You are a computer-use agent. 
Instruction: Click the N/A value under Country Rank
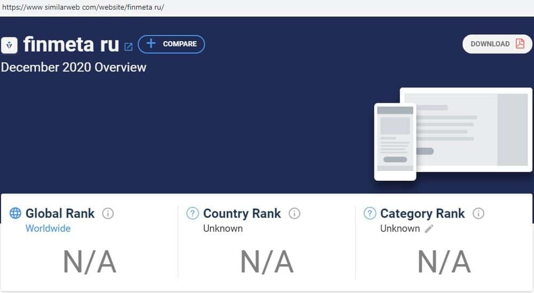pyautogui.click(x=267, y=261)
